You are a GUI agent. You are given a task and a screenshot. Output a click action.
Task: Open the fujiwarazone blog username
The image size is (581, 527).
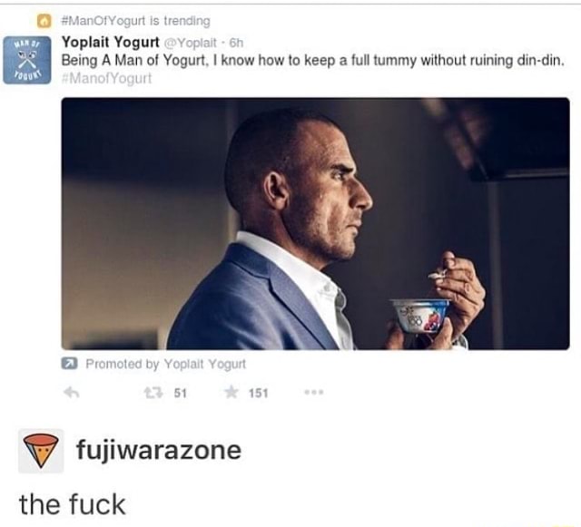158,451
